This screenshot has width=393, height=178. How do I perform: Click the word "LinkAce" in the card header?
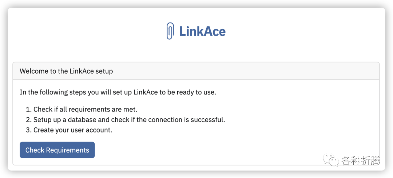coord(81,71)
